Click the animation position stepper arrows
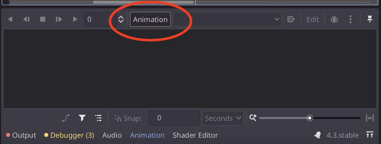Viewport: 381px width, 144px height. point(121,19)
